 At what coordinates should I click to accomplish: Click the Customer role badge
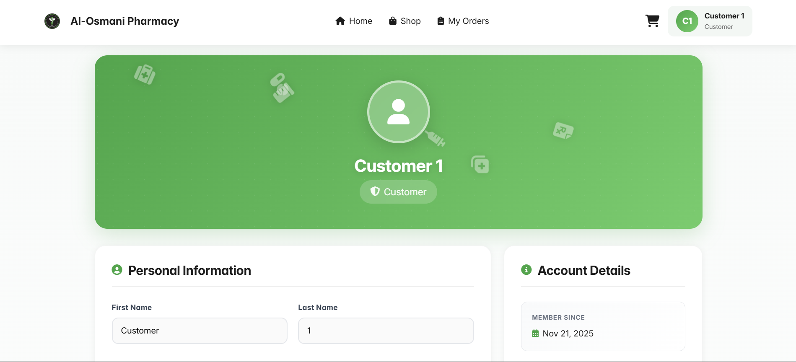[398, 192]
